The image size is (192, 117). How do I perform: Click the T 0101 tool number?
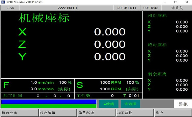tap(131, 96)
